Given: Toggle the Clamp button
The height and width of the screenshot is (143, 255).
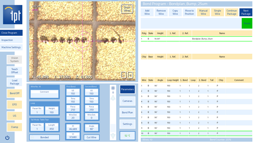Looking at the screenshot, I should tap(15, 127).
